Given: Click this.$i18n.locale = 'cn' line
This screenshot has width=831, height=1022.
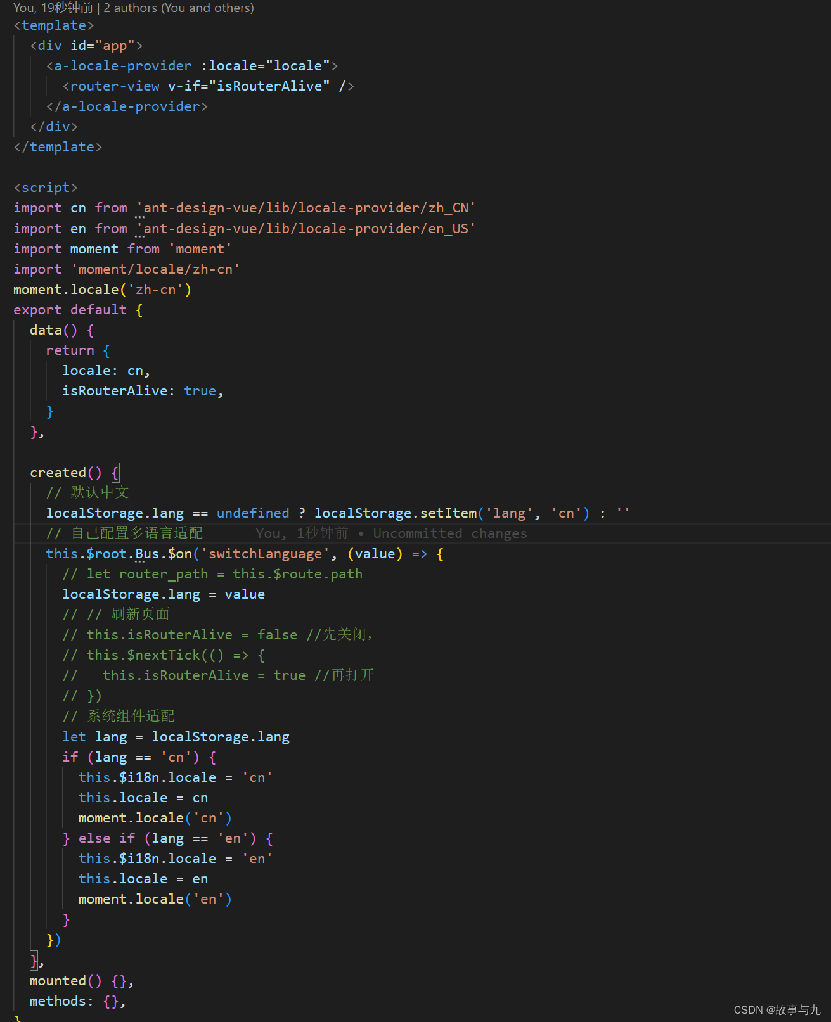Looking at the screenshot, I should click(176, 778).
